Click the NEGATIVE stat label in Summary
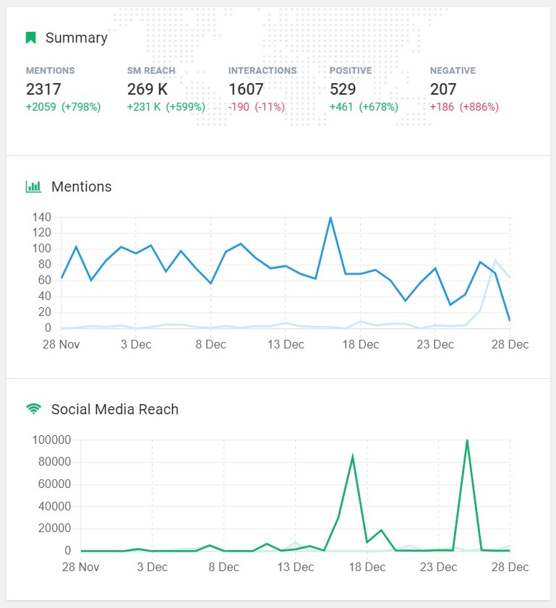The height and width of the screenshot is (608, 556). click(453, 71)
